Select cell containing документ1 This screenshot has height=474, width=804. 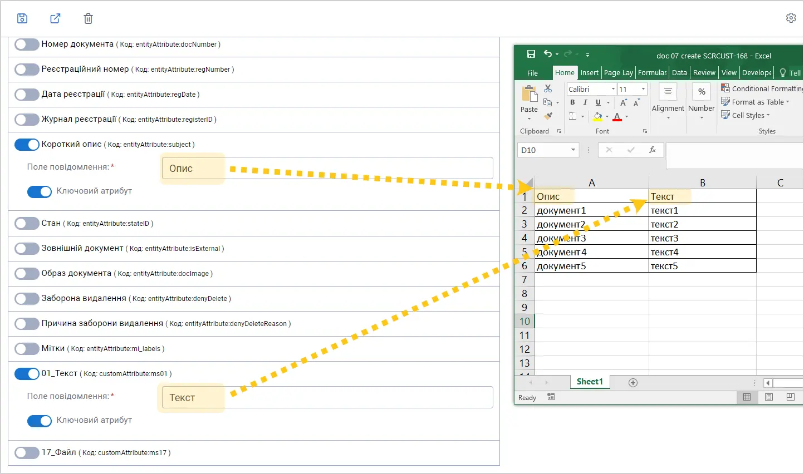pyautogui.click(x=592, y=210)
